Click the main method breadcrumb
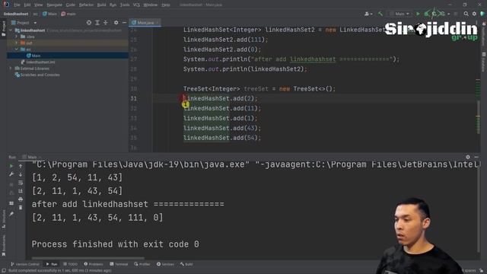 (68, 14)
